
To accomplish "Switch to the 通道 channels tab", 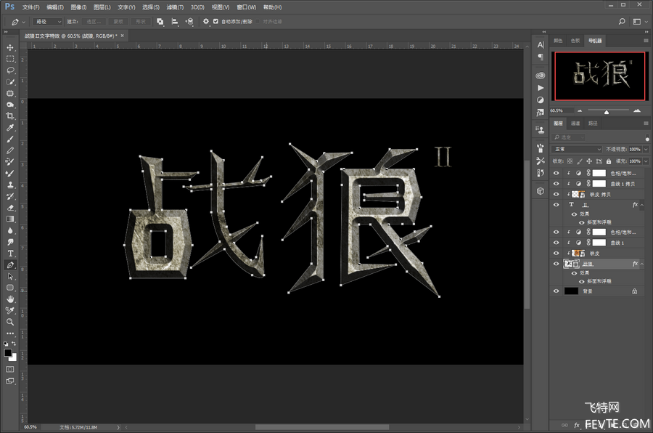I will tap(575, 123).
